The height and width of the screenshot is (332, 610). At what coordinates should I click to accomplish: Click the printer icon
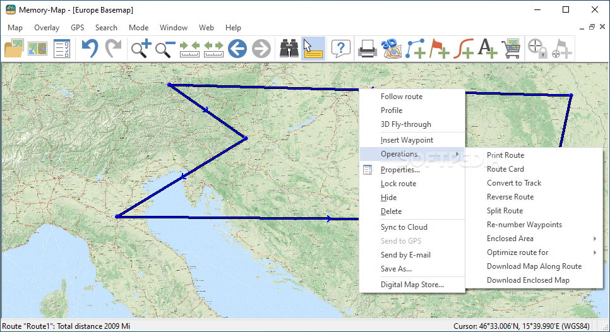(x=368, y=49)
